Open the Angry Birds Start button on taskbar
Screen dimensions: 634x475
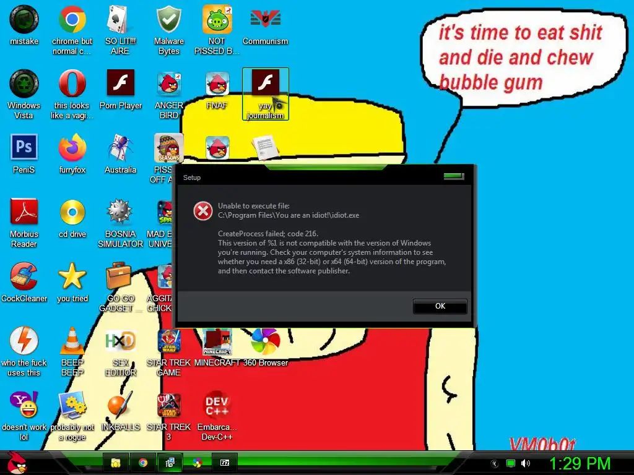point(16,463)
